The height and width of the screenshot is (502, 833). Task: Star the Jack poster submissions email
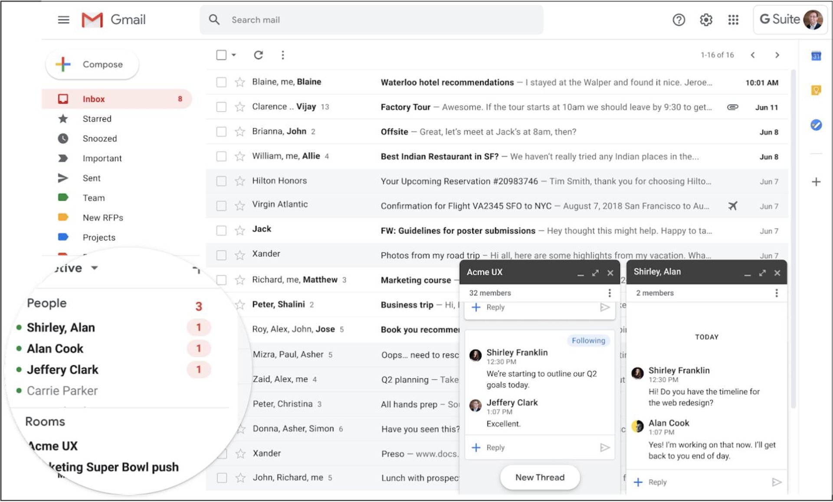240,230
